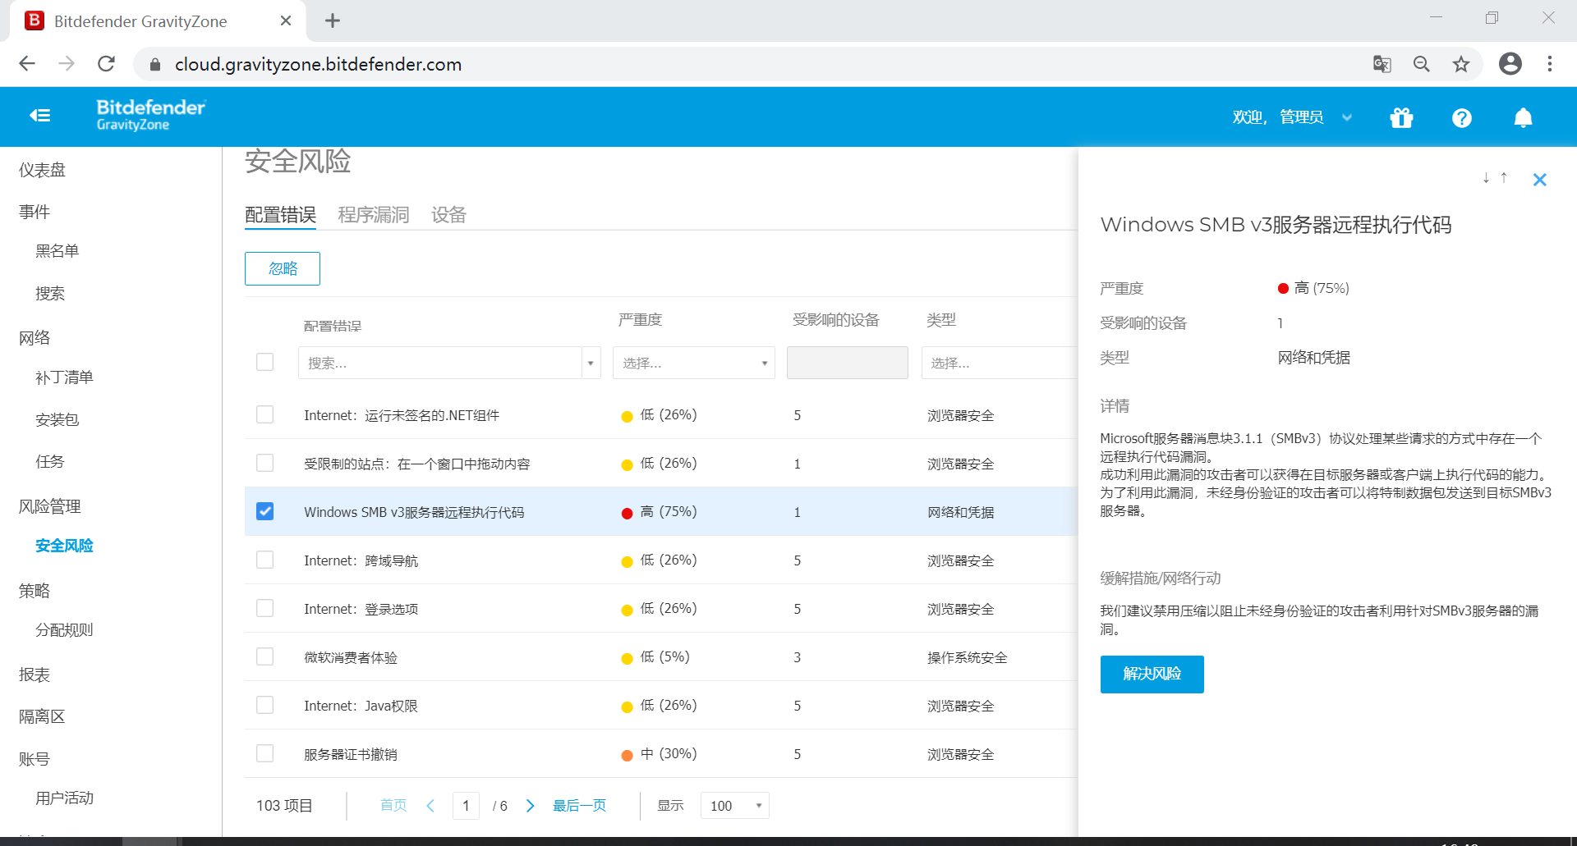
Task: Open the help question mark icon
Action: [x=1461, y=118]
